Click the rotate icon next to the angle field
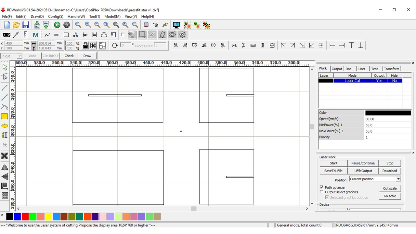The width and height of the screenshot is (416, 234). 115,45
